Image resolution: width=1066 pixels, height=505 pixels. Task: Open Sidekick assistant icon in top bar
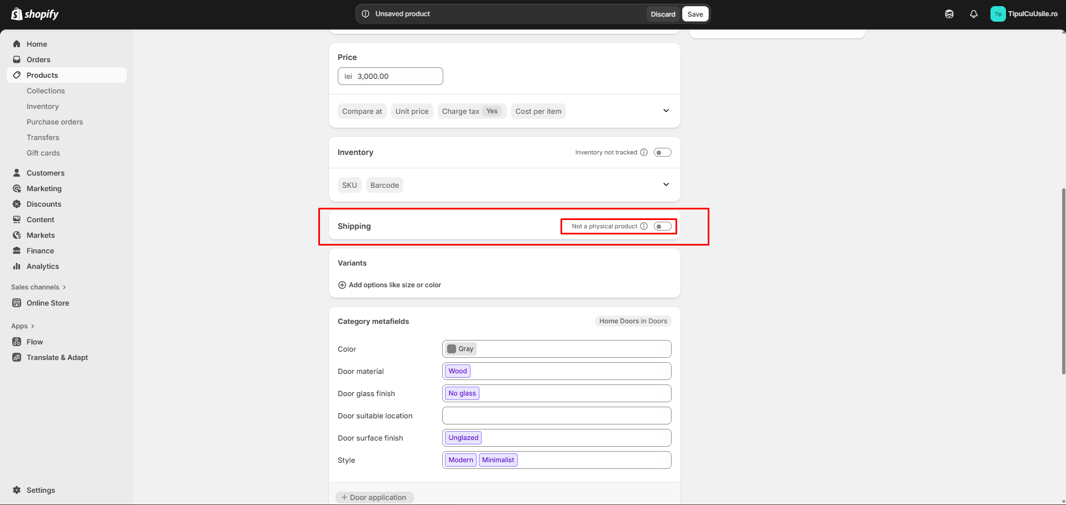point(949,14)
